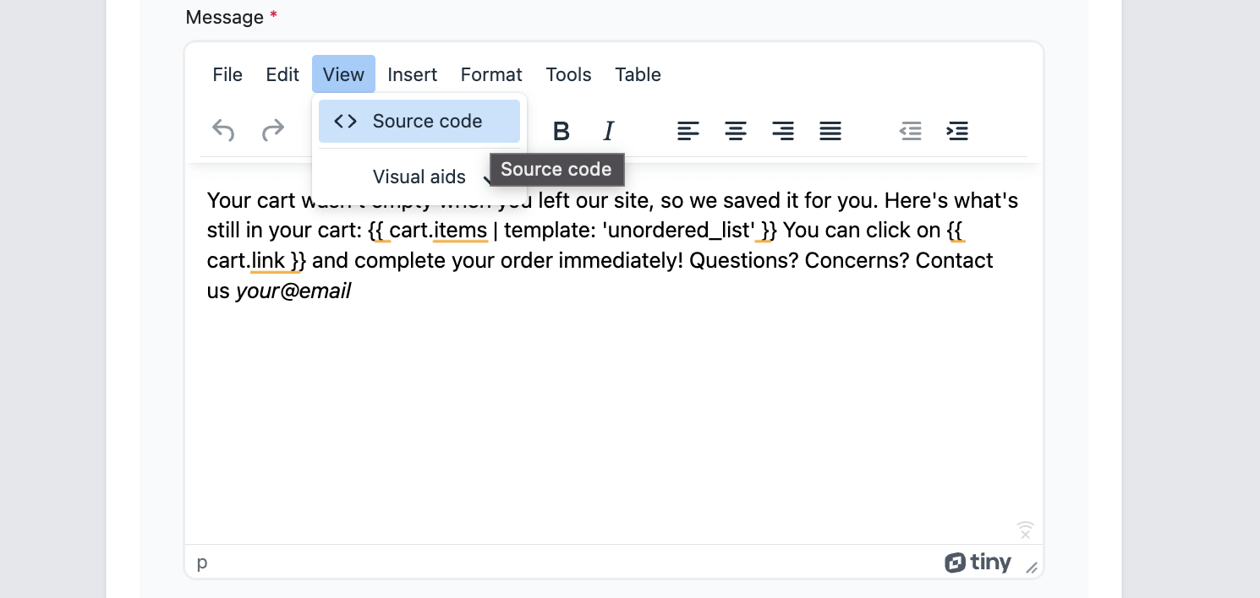1260x598 pixels.
Task: Increase indent of paragraph
Action: tap(957, 131)
